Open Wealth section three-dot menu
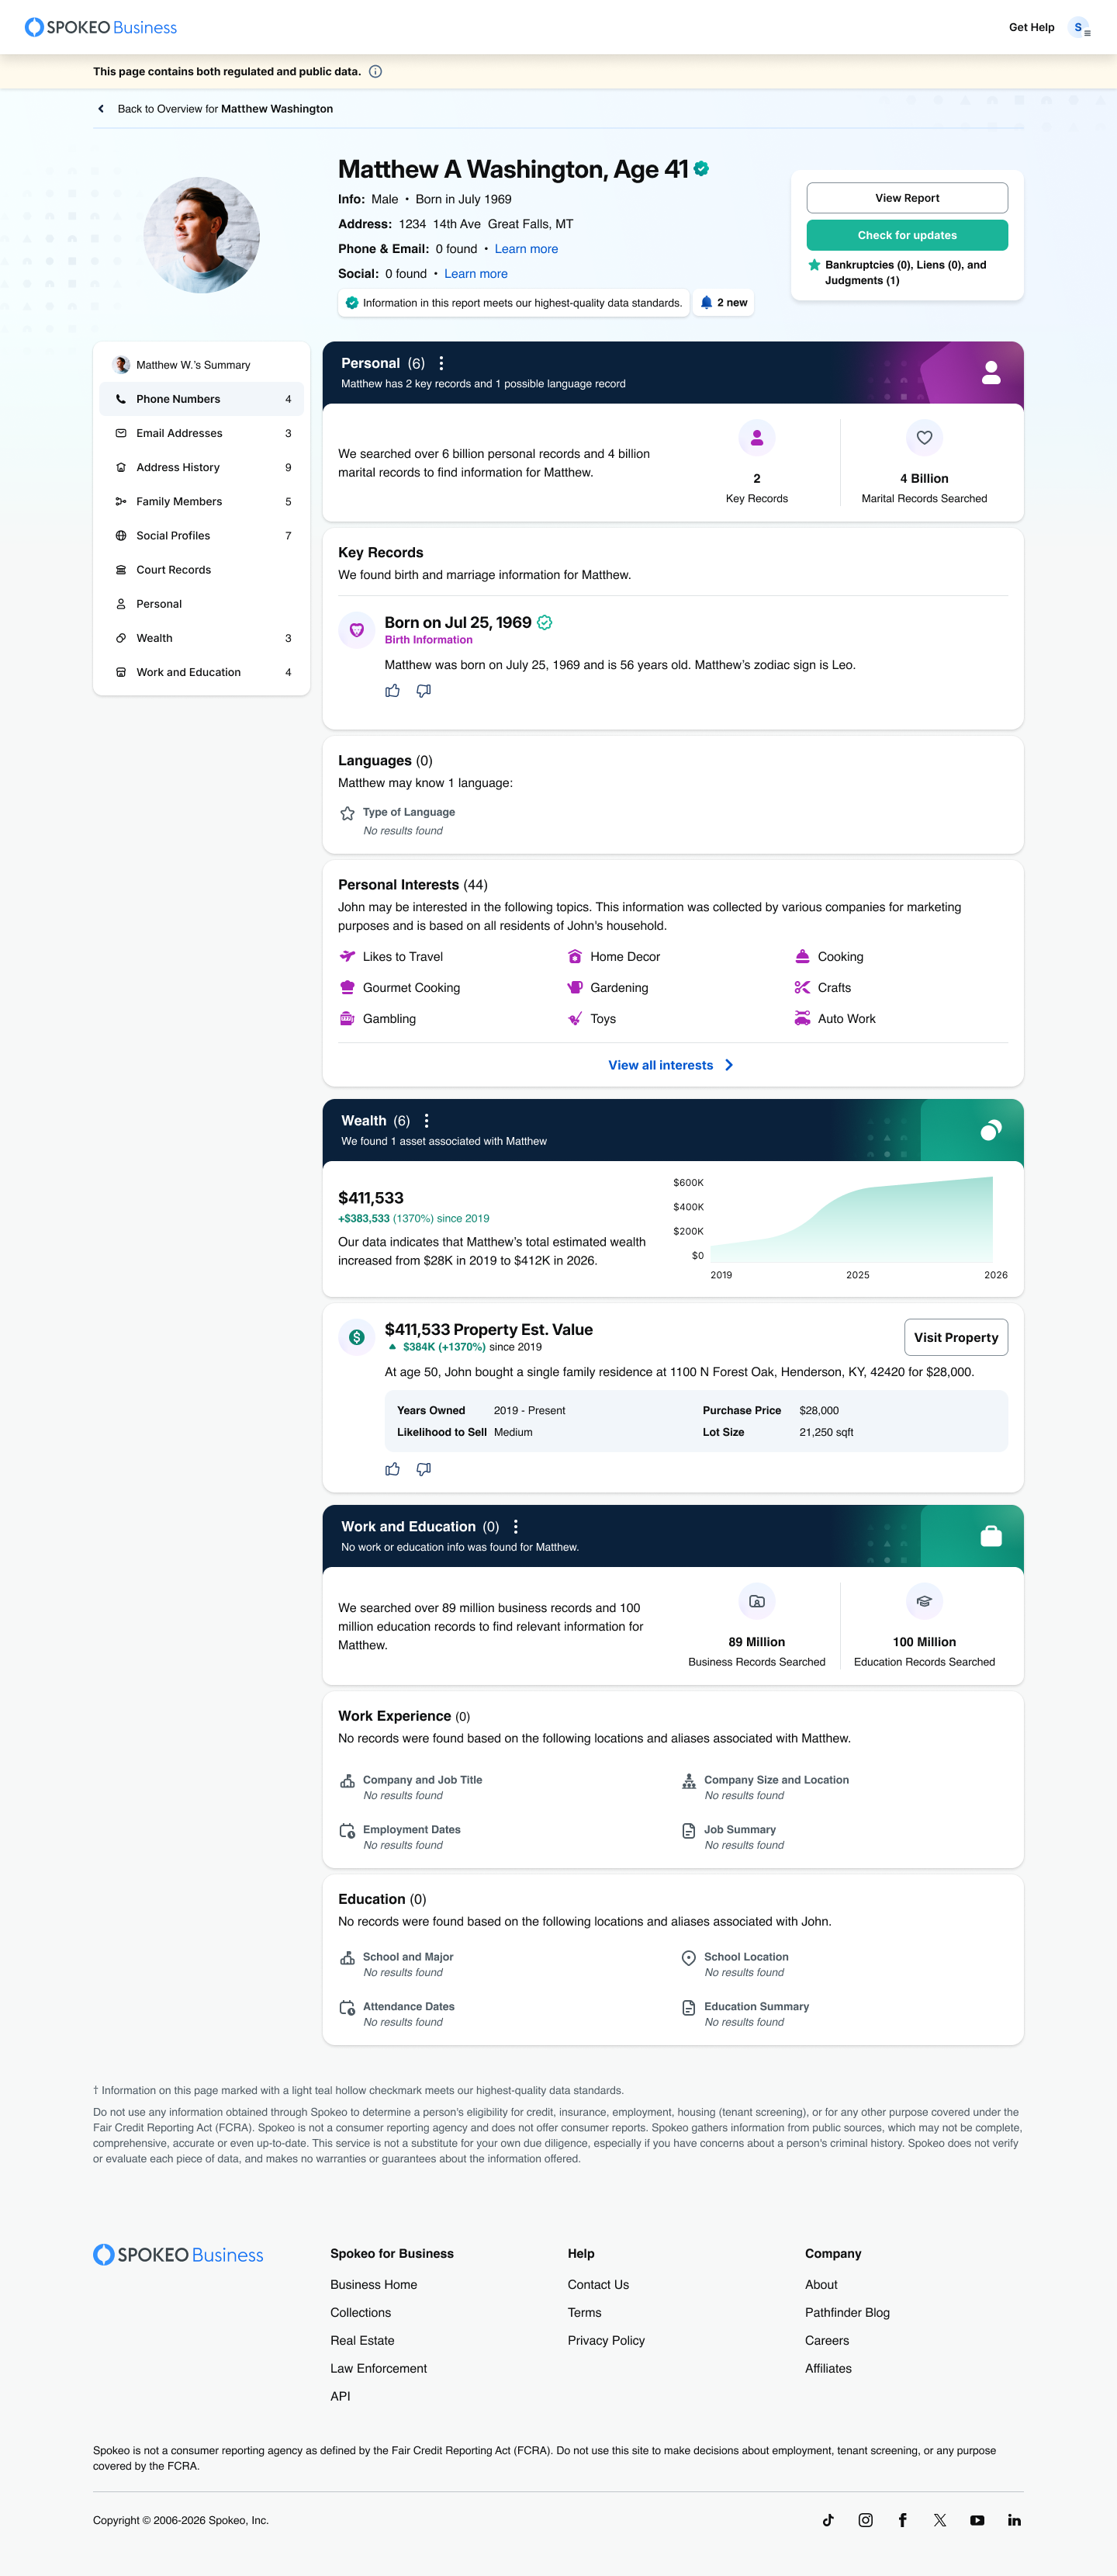This screenshot has height=2576, width=1117. coord(427,1121)
